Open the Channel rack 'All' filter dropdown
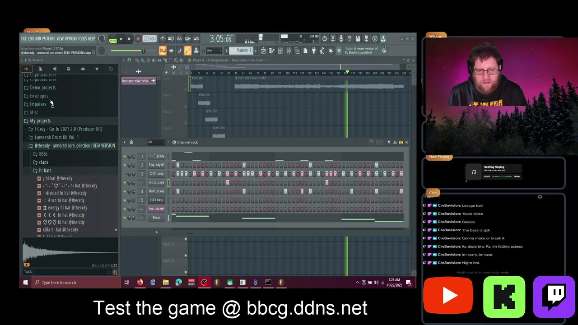The height and width of the screenshot is (325, 578). point(156,142)
